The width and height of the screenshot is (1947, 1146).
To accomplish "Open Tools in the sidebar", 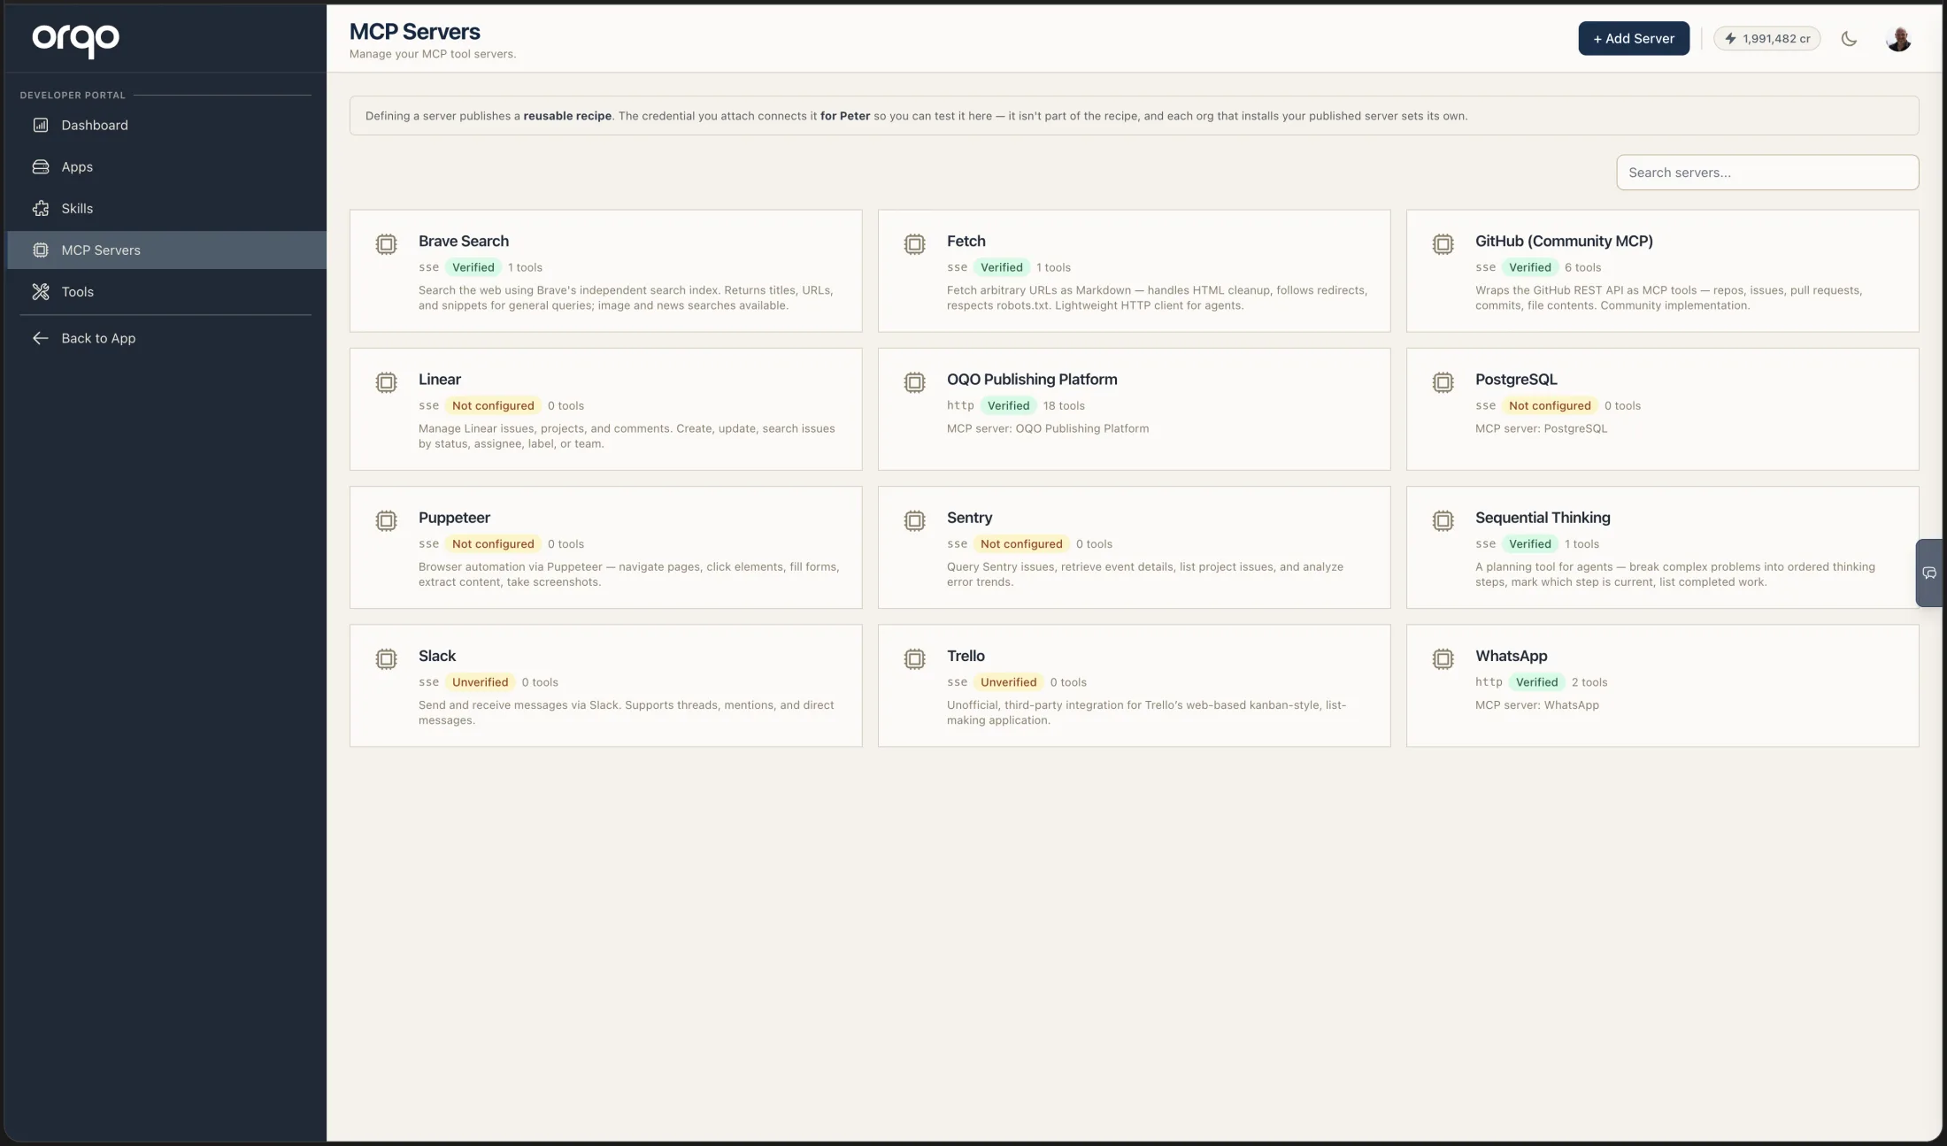I will (166, 291).
